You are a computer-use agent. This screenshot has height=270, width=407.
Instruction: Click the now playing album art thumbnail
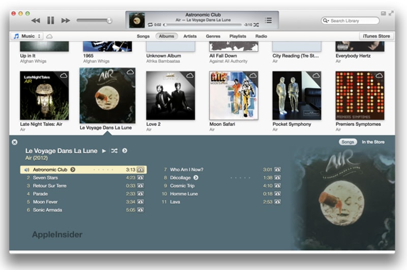pos(137,20)
